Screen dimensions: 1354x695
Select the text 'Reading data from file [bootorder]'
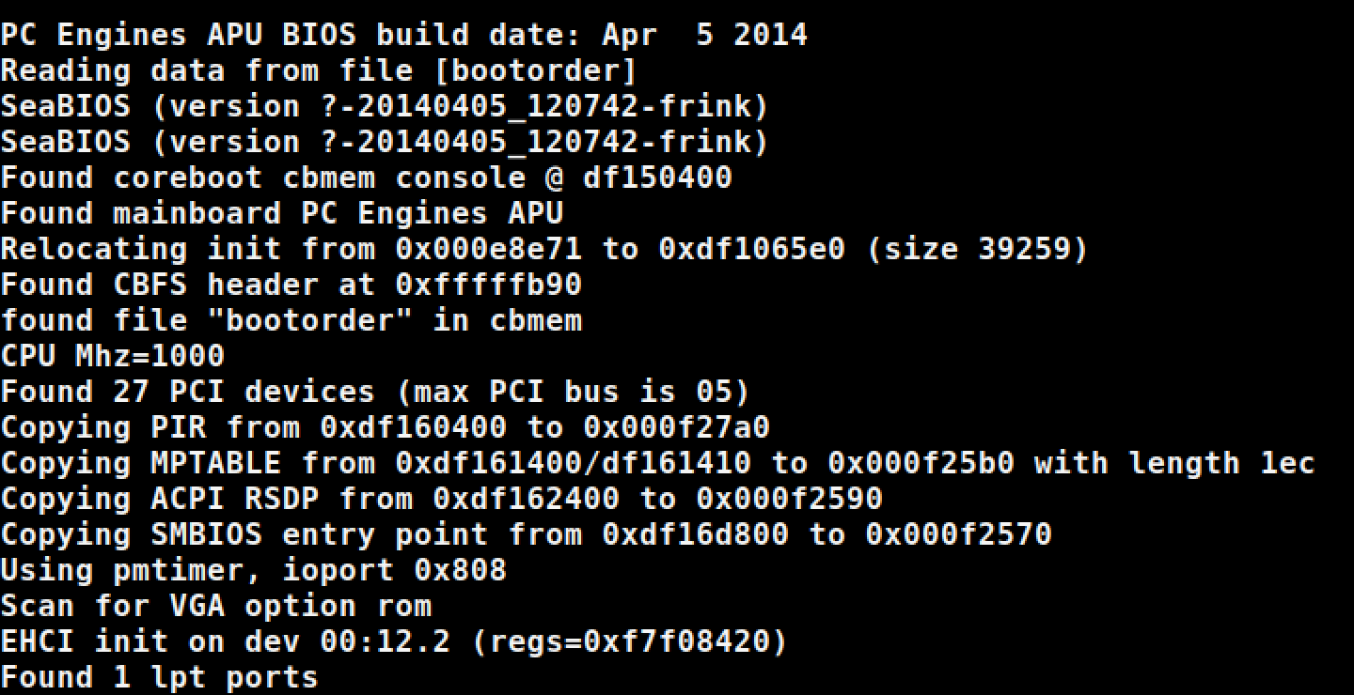(319, 71)
